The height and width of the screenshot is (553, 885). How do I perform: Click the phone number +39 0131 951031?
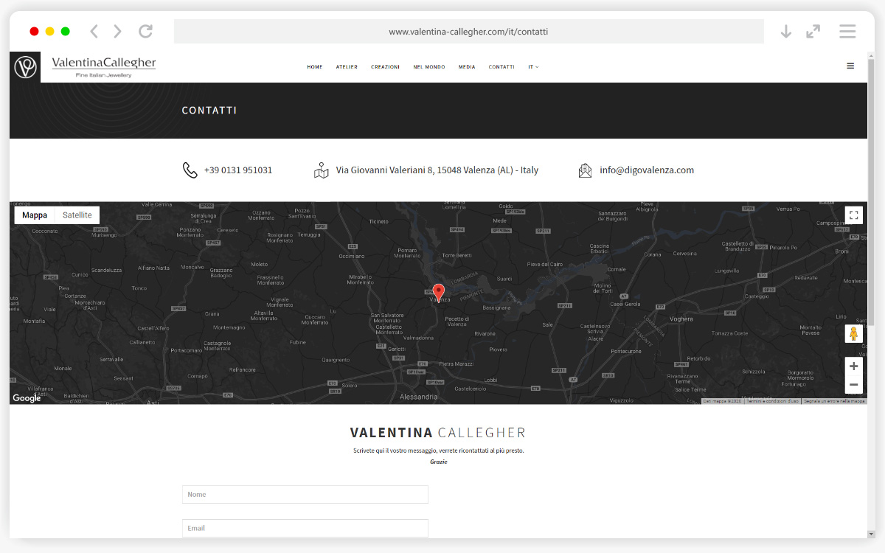tap(237, 170)
